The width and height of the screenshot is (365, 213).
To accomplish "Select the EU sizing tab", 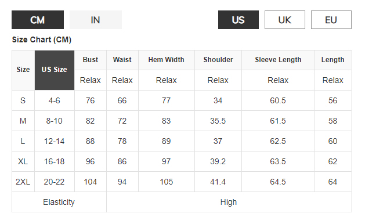I will coord(331,20).
